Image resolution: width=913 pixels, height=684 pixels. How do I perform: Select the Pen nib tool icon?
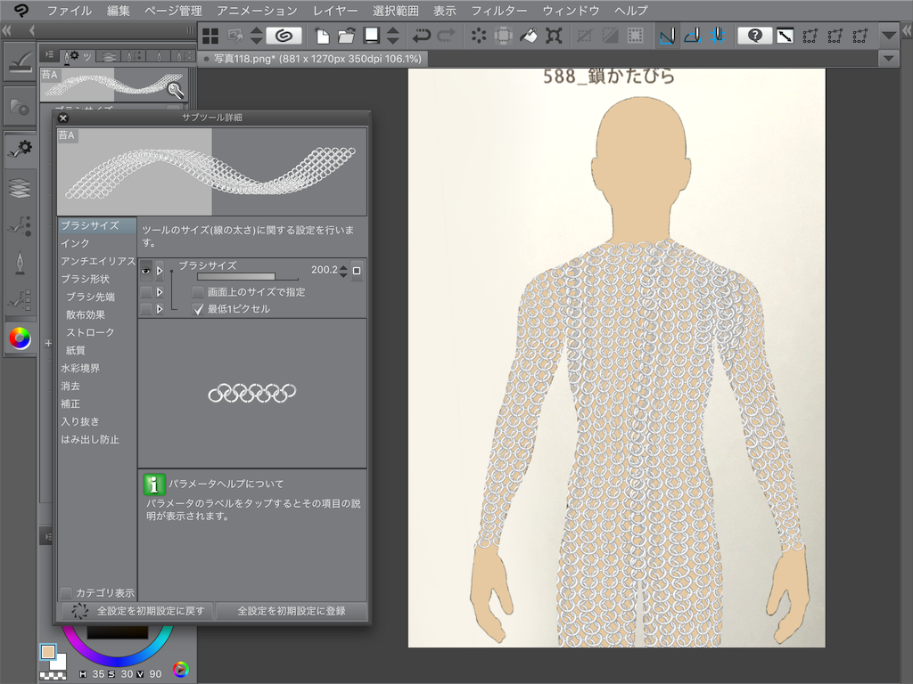click(20, 263)
